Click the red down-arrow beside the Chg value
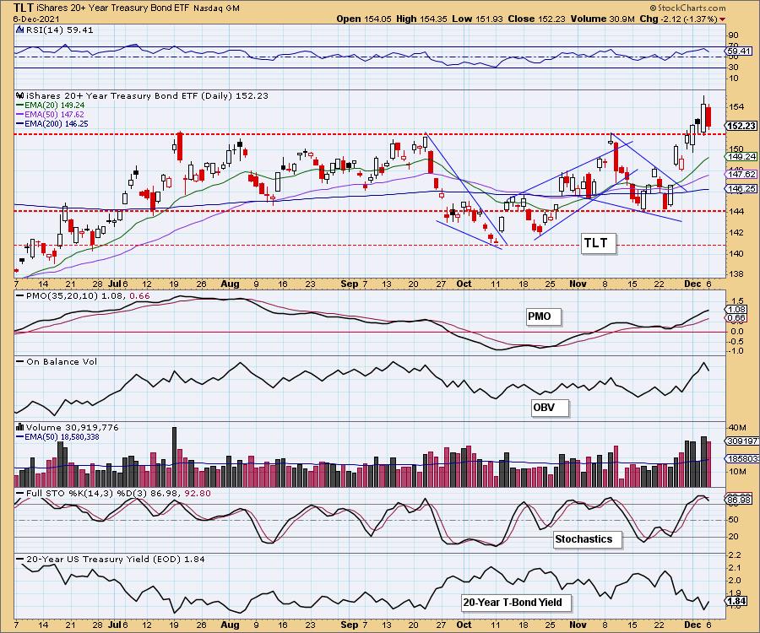760x633 pixels. pyautogui.click(x=723, y=19)
